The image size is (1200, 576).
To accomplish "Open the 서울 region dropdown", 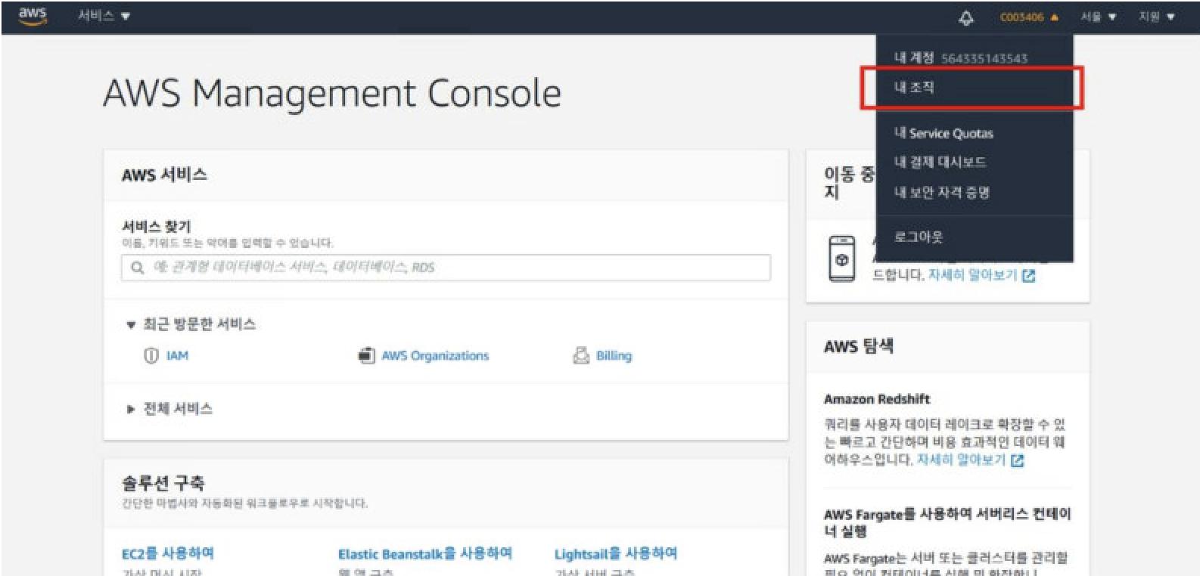I will (1098, 17).
